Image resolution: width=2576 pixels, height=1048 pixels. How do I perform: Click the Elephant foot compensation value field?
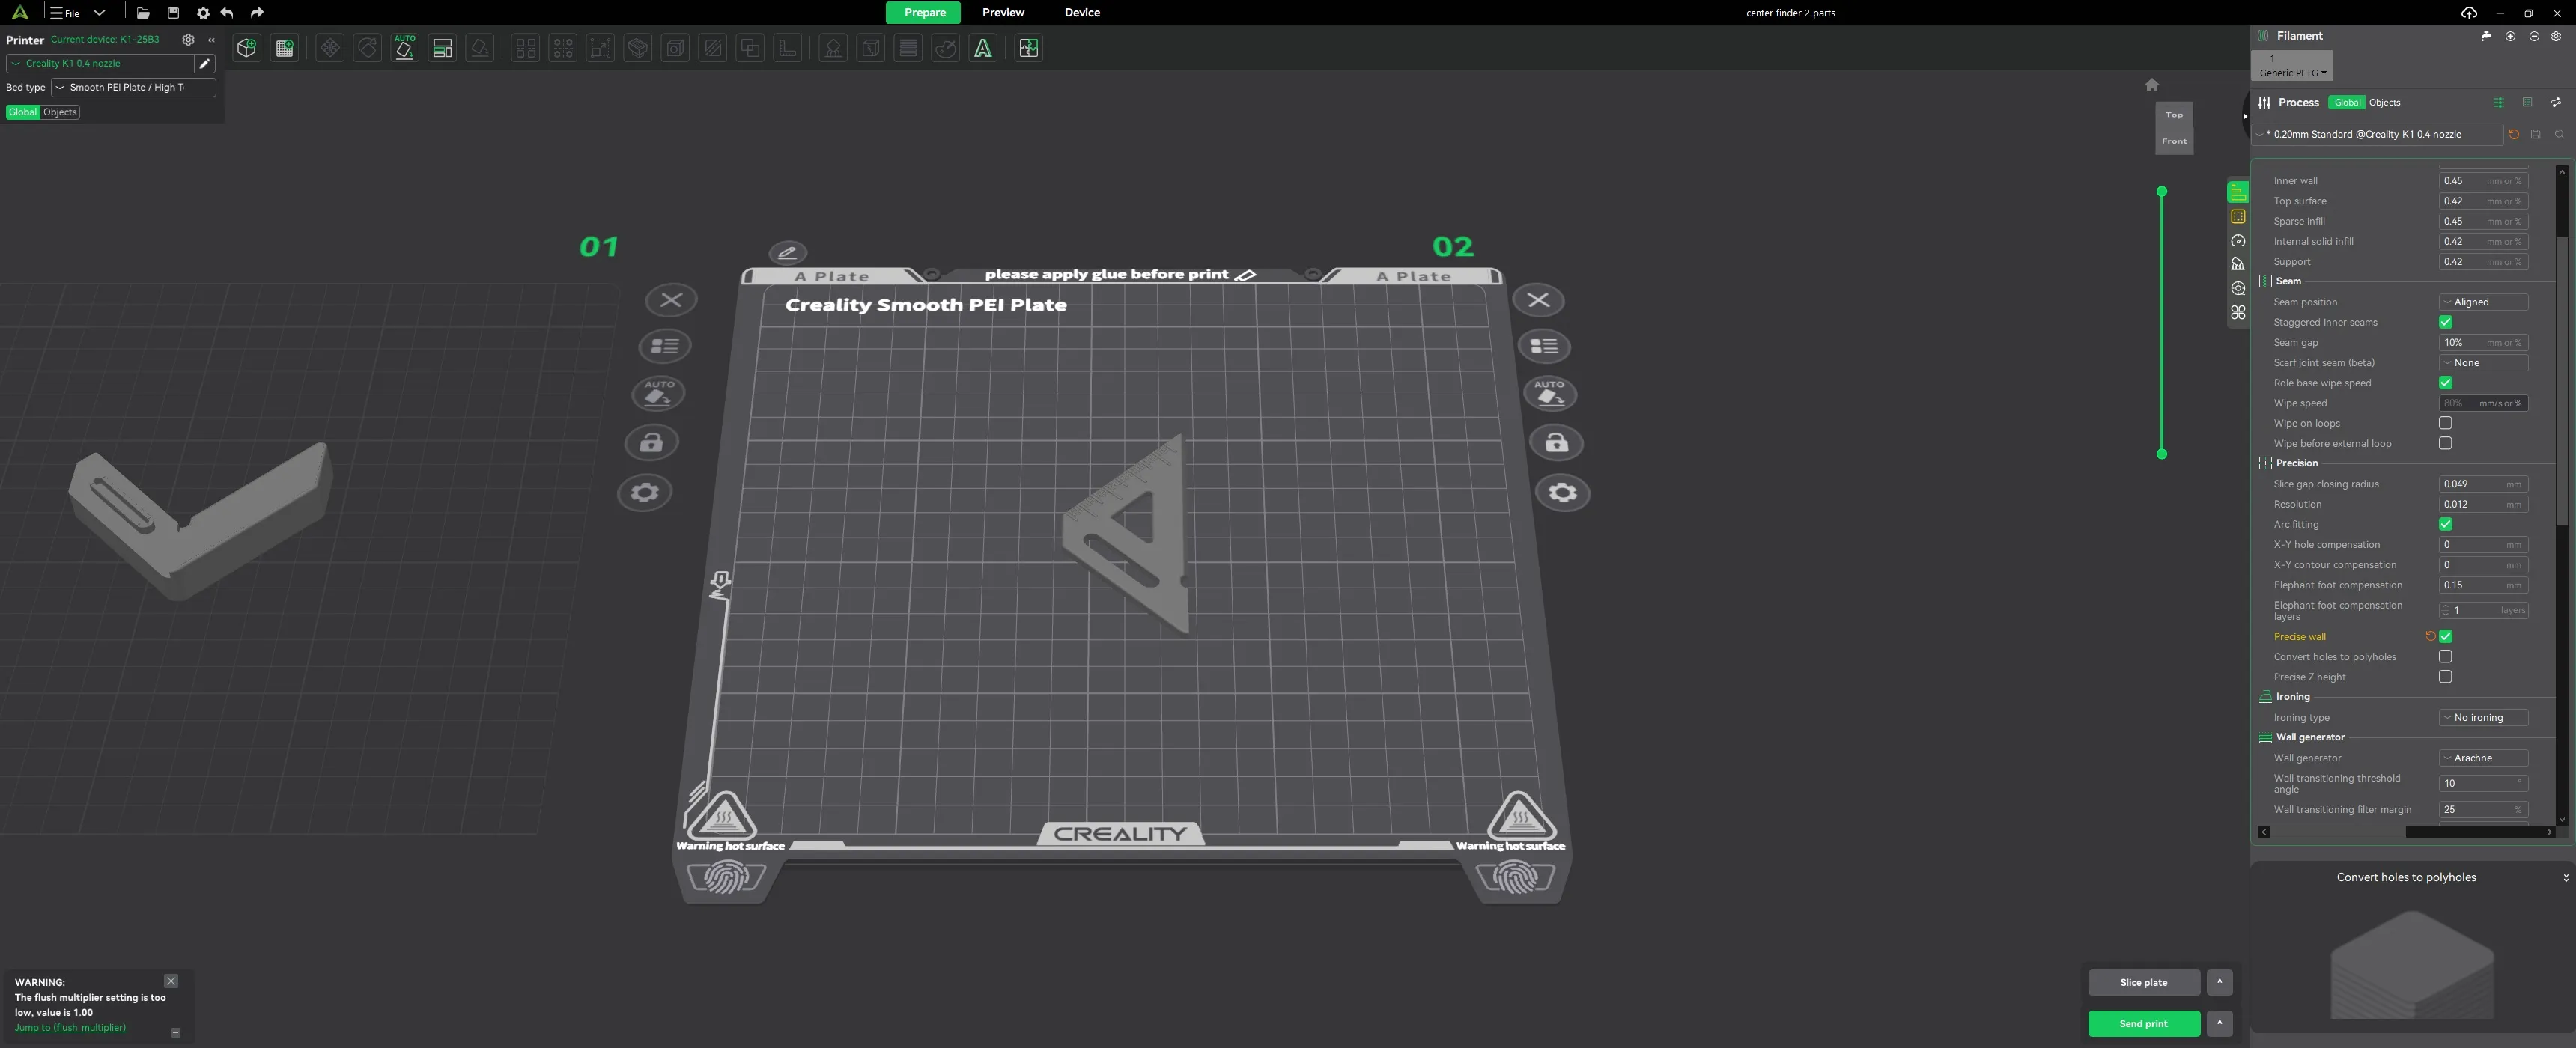(2483, 585)
